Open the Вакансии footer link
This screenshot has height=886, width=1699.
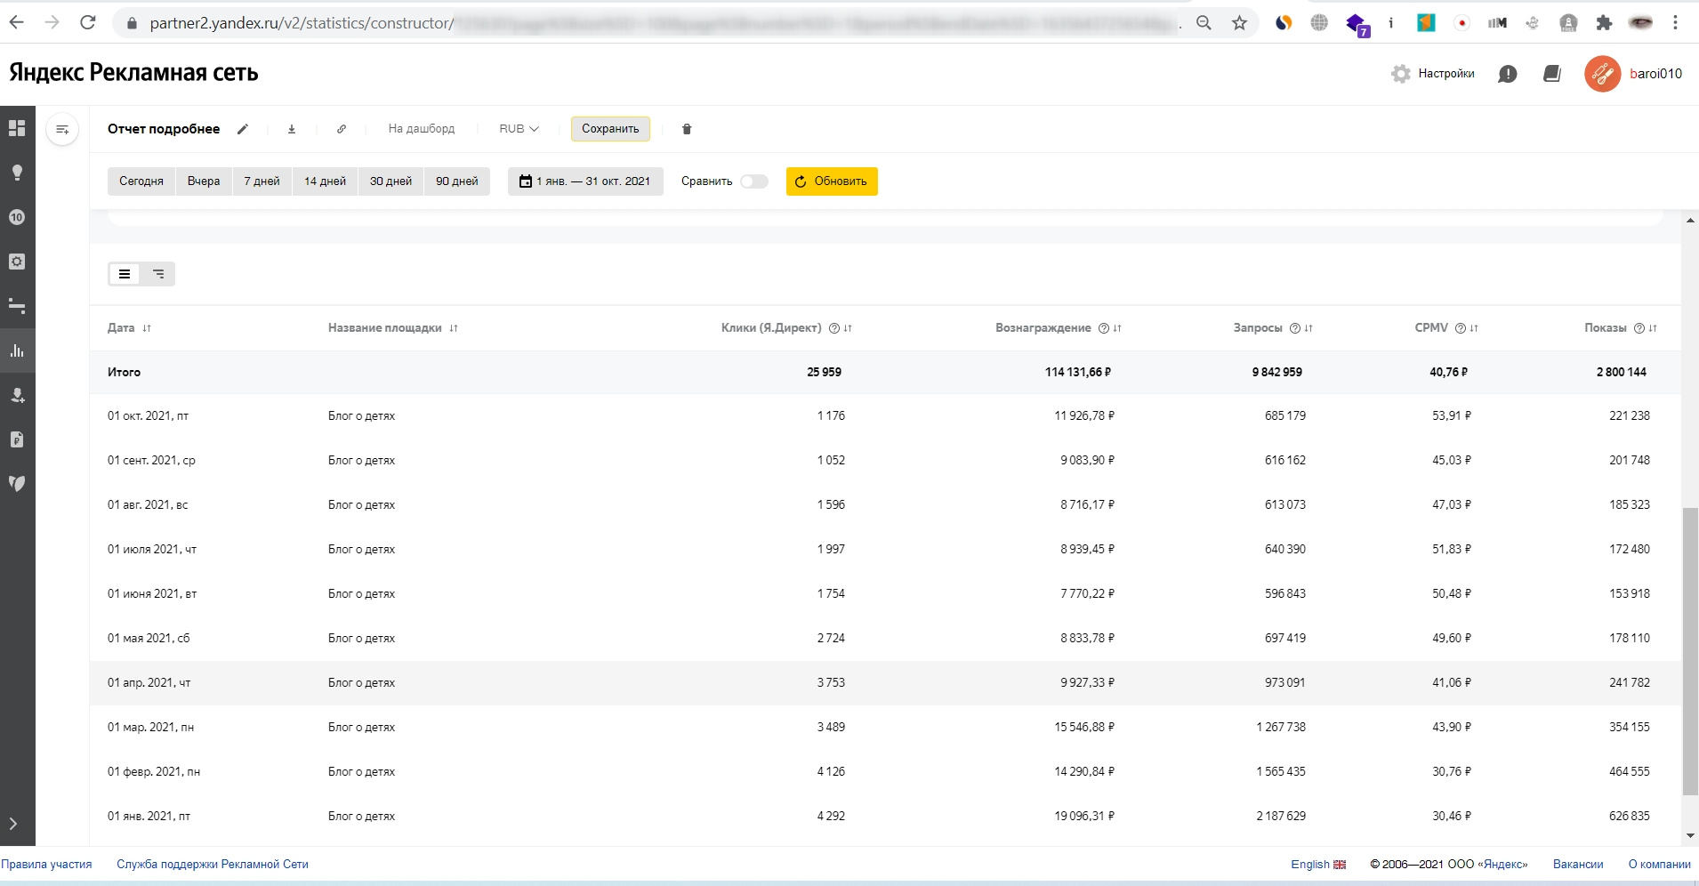pyautogui.click(x=1578, y=865)
